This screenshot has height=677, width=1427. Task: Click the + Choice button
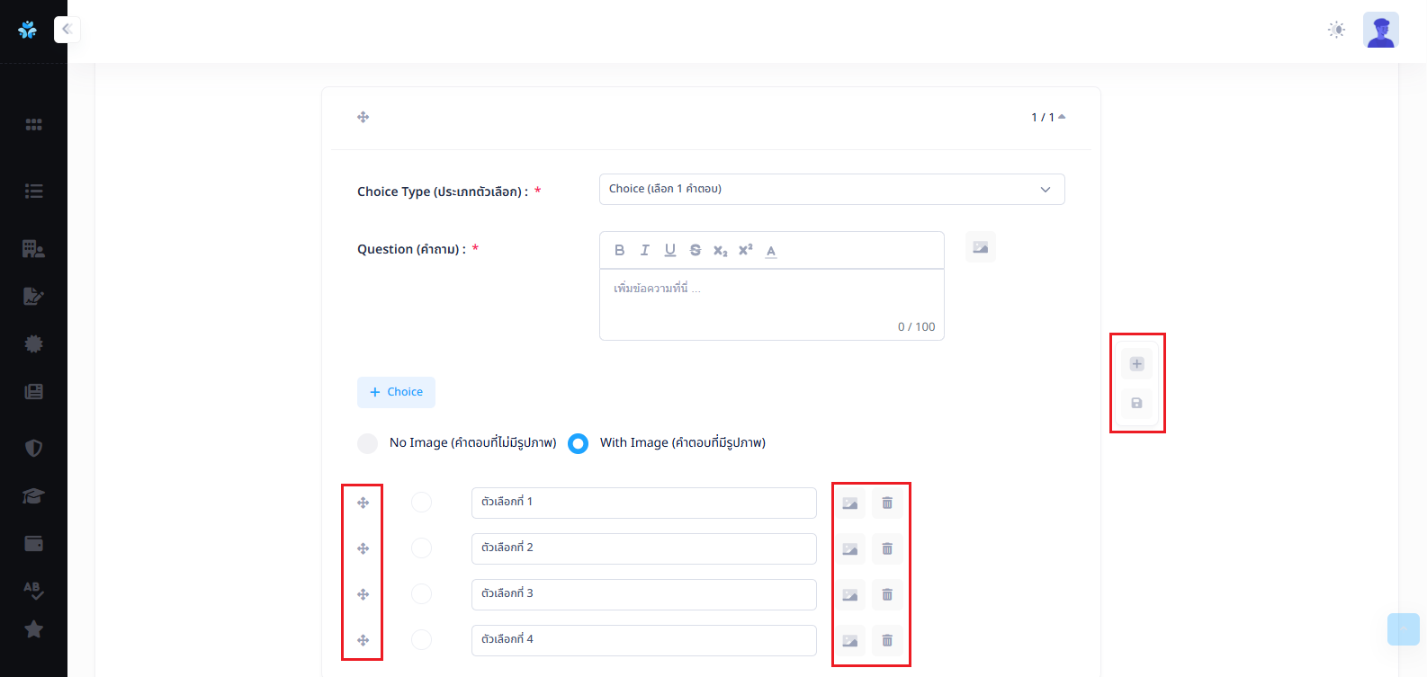(x=396, y=392)
